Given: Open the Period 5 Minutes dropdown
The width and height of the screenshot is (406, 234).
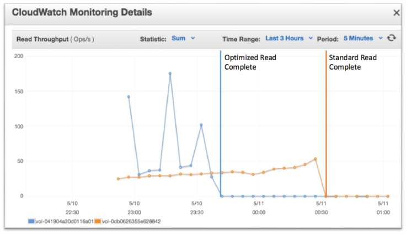Looking at the screenshot, I should (363, 38).
